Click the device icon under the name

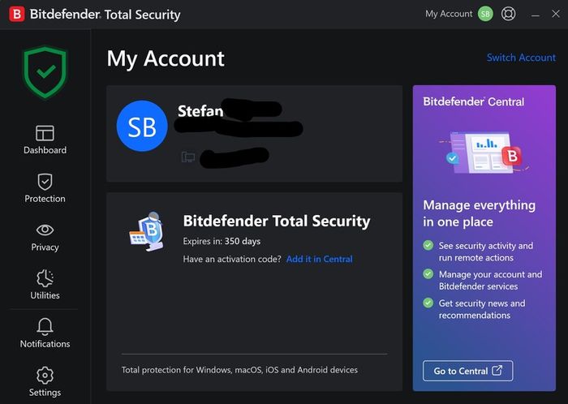tap(188, 157)
